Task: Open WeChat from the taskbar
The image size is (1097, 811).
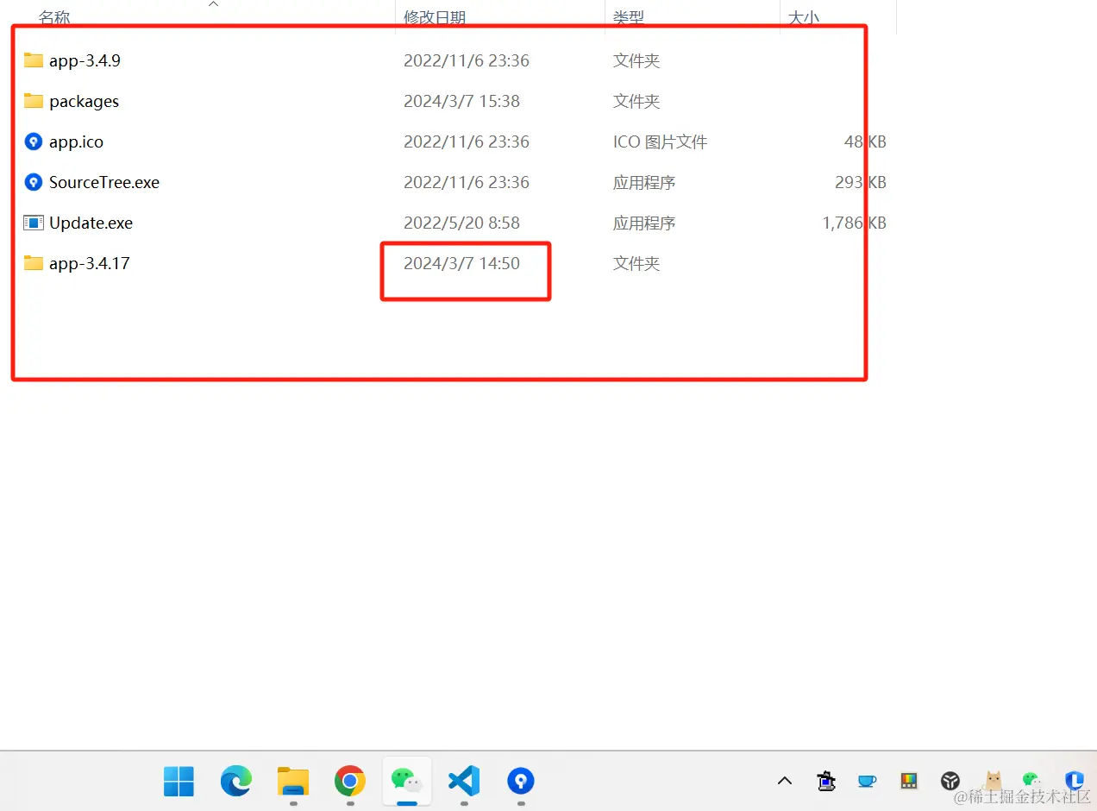Action: [x=406, y=782]
